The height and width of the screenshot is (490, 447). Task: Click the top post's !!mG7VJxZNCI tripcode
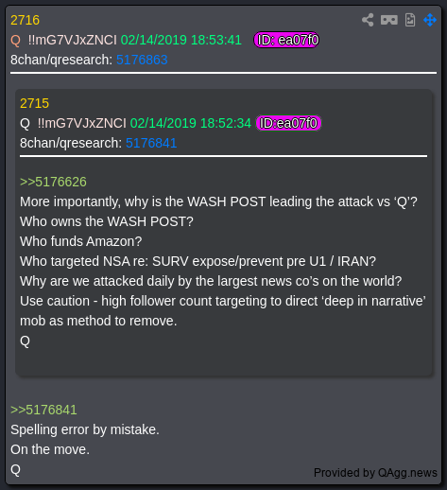click(73, 40)
